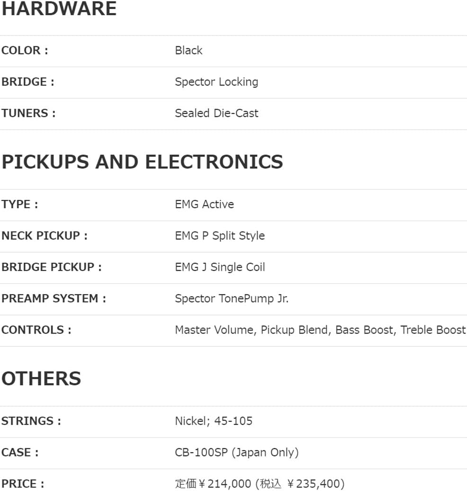Click the PREAMP SYSTEM label

point(53,298)
